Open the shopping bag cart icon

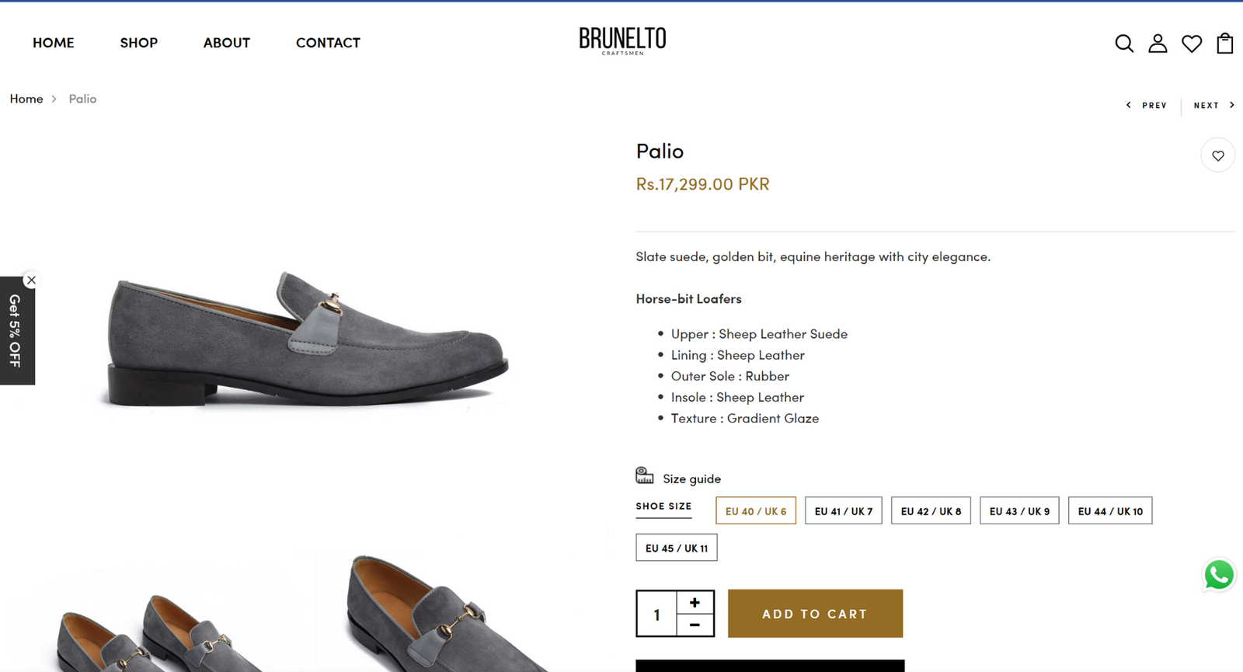click(1225, 44)
